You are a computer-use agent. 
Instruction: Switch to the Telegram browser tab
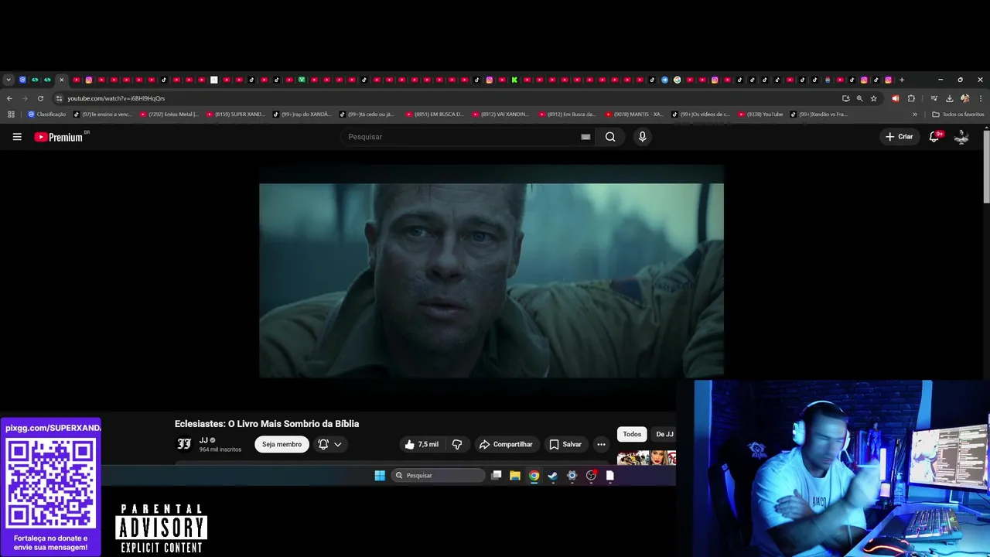tap(664, 80)
